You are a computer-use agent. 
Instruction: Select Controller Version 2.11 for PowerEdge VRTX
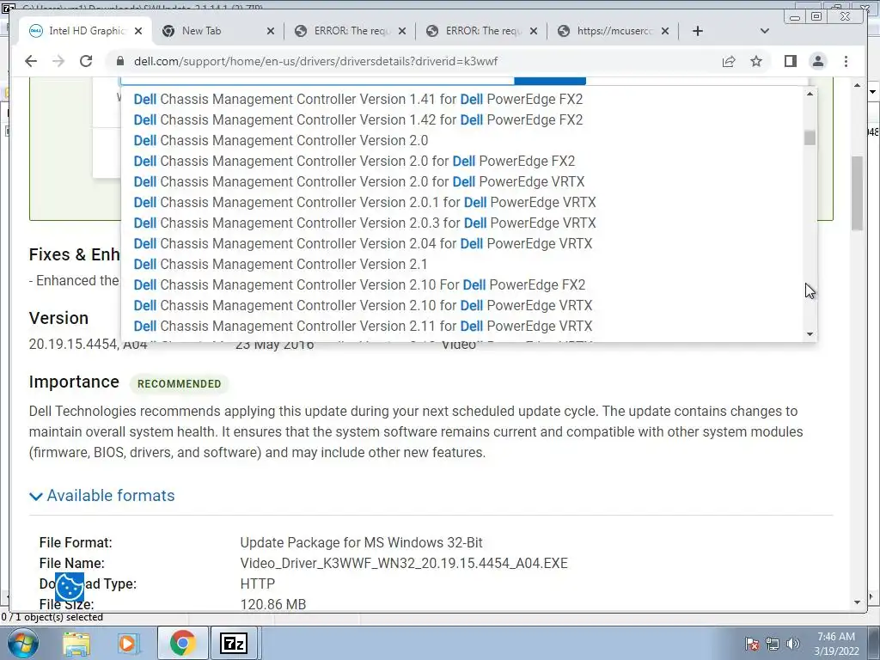364,326
